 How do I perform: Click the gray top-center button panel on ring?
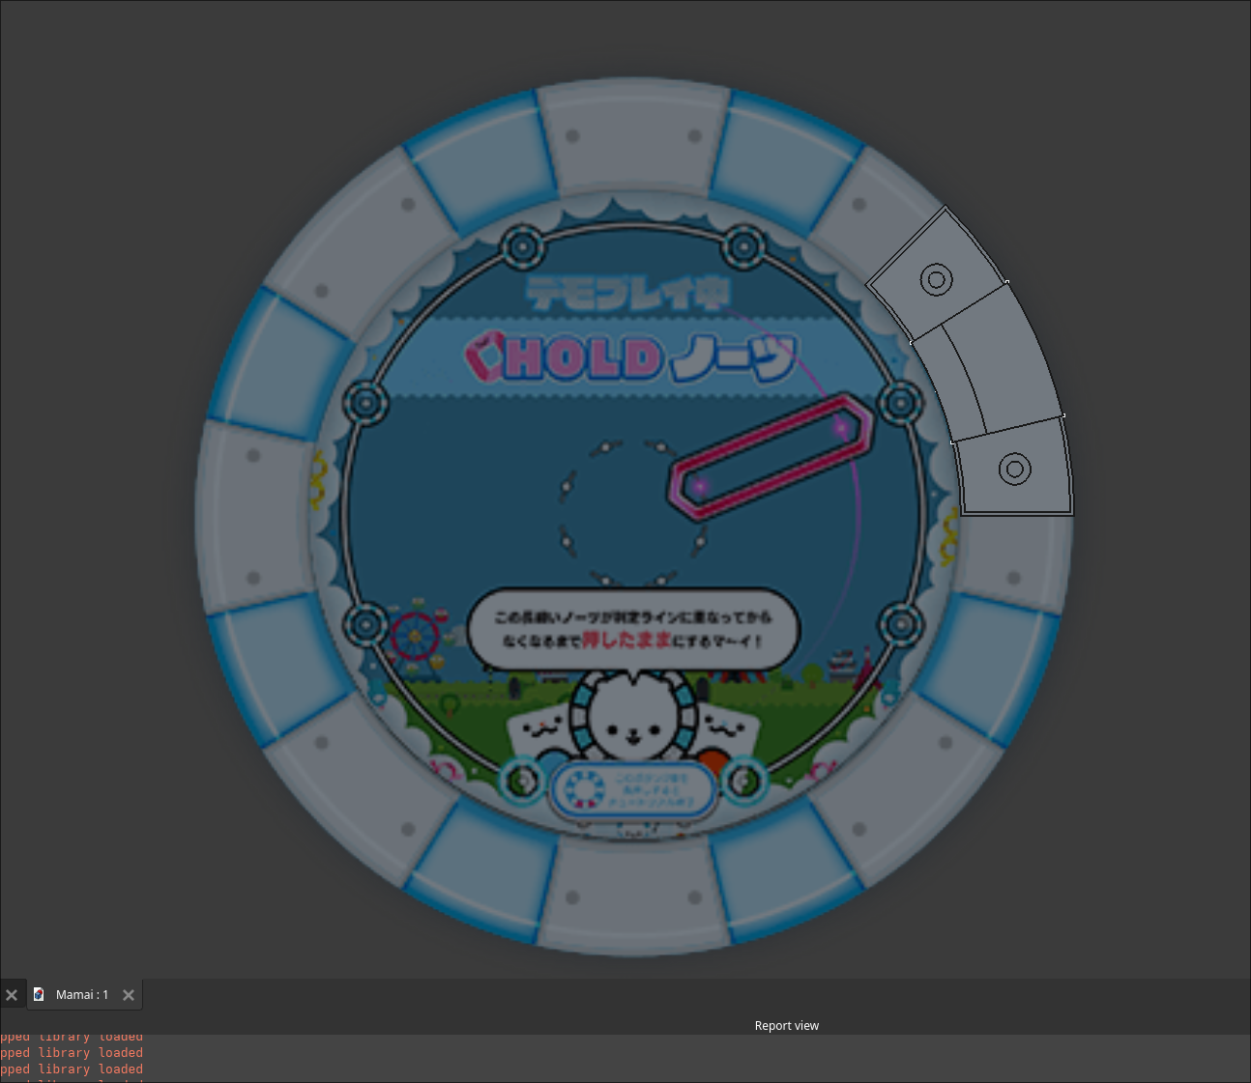(x=633, y=135)
